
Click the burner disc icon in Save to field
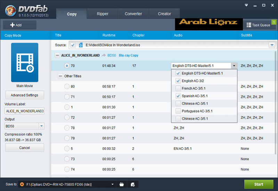22,184
